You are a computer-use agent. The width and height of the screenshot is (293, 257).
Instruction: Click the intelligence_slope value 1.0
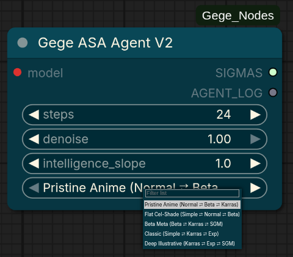pyautogui.click(x=223, y=163)
